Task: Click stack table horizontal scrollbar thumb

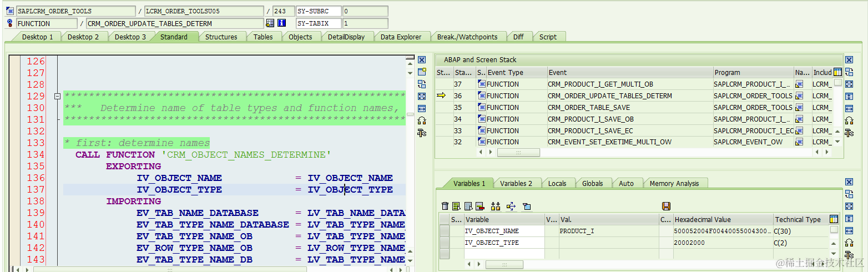Action: tap(518, 152)
